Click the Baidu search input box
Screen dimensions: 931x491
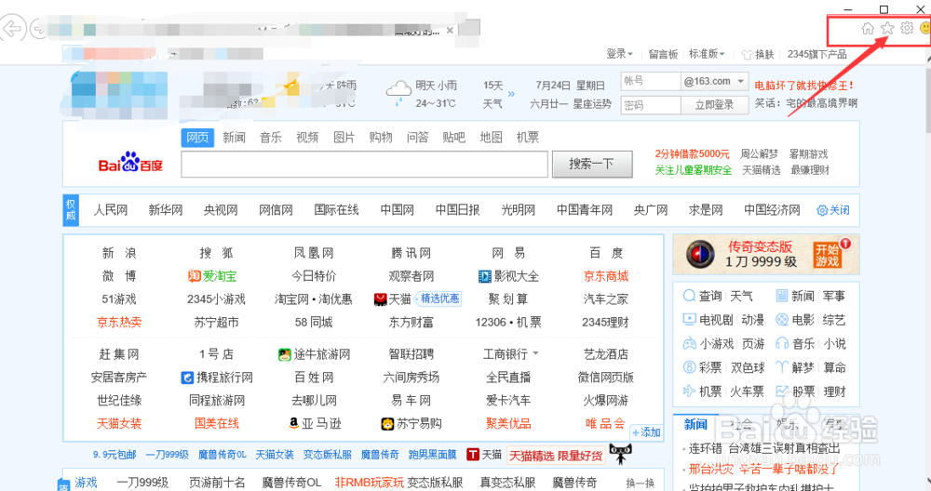(365, 165)
